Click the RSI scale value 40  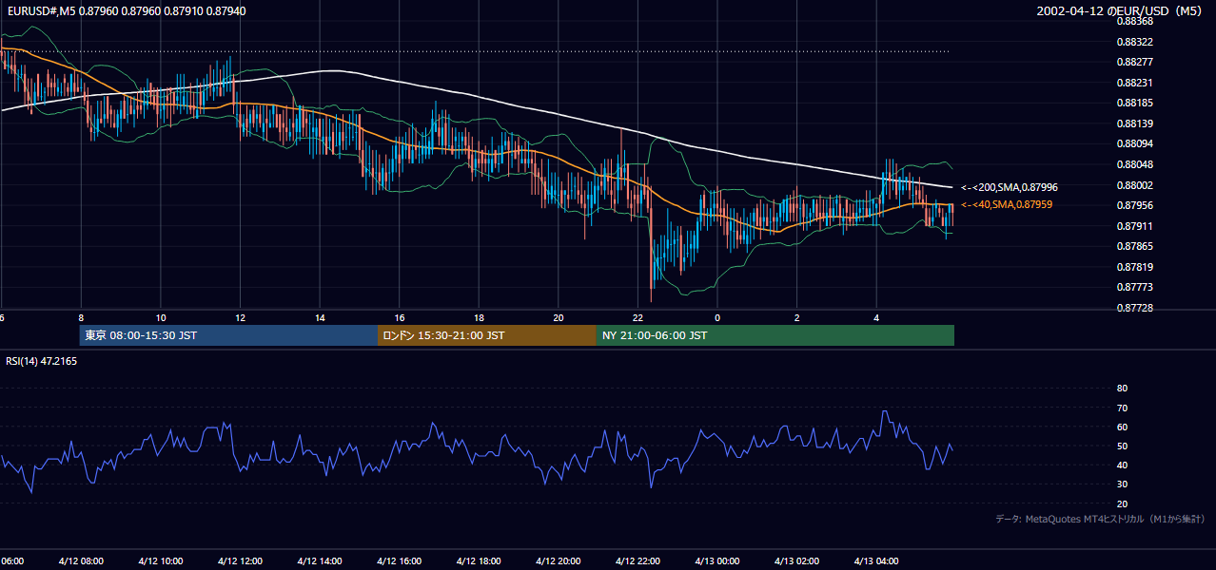1122,465
